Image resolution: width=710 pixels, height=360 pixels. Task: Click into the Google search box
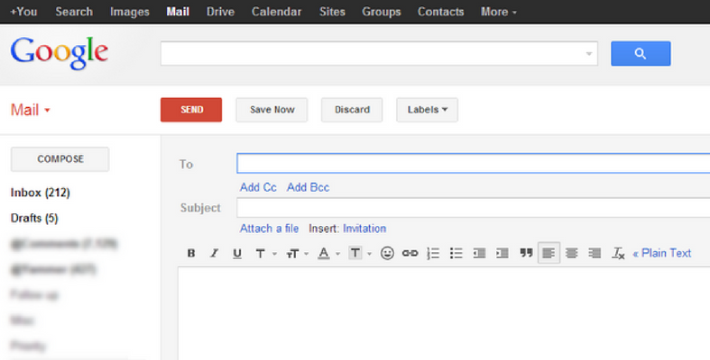(x=379, y=53)
